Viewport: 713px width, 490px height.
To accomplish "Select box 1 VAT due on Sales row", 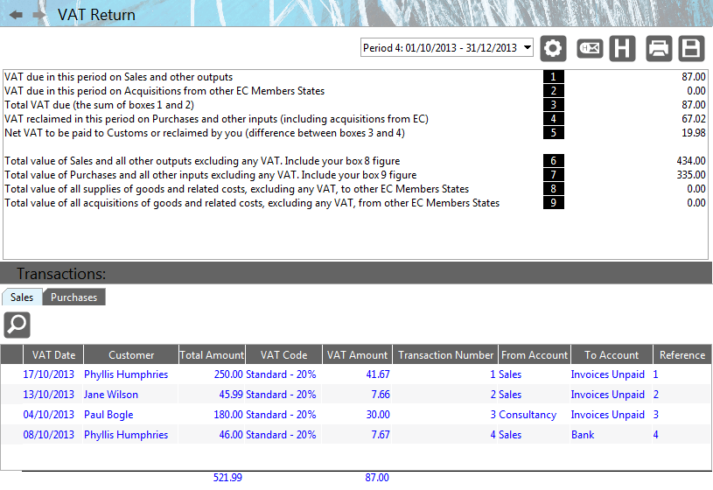I will tap(354, 77).
